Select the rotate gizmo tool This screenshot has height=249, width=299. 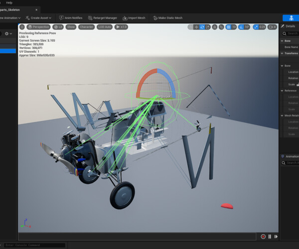pos(202,27)
